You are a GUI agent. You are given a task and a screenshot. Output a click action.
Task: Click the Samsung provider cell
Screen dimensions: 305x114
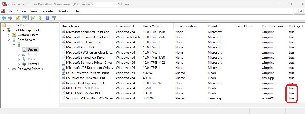click(214, 98)
